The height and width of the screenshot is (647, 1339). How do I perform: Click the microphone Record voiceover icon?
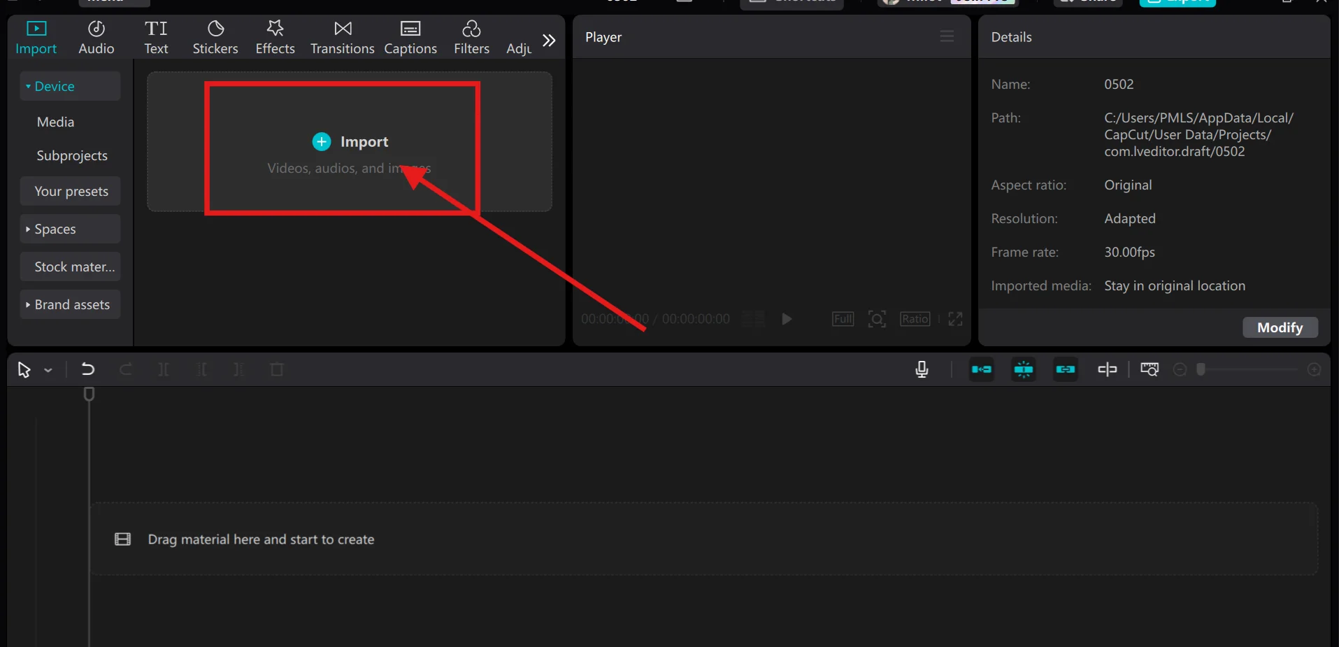(922, 369)
